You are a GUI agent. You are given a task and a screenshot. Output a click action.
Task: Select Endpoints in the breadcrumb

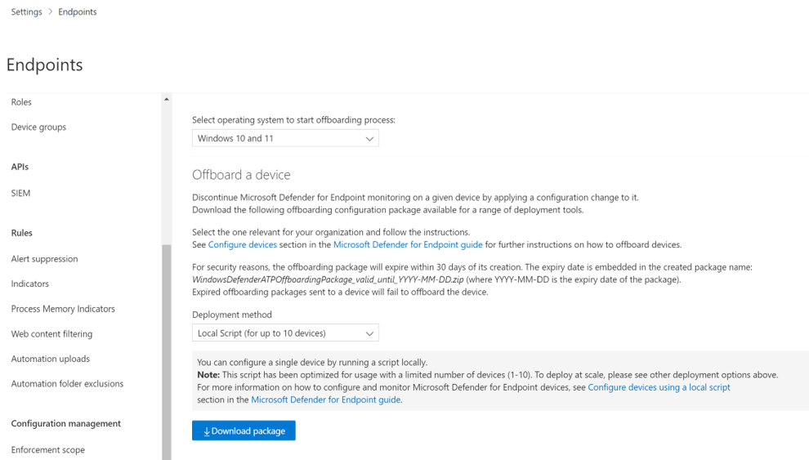pyautogui.click(x=78, y=11)
